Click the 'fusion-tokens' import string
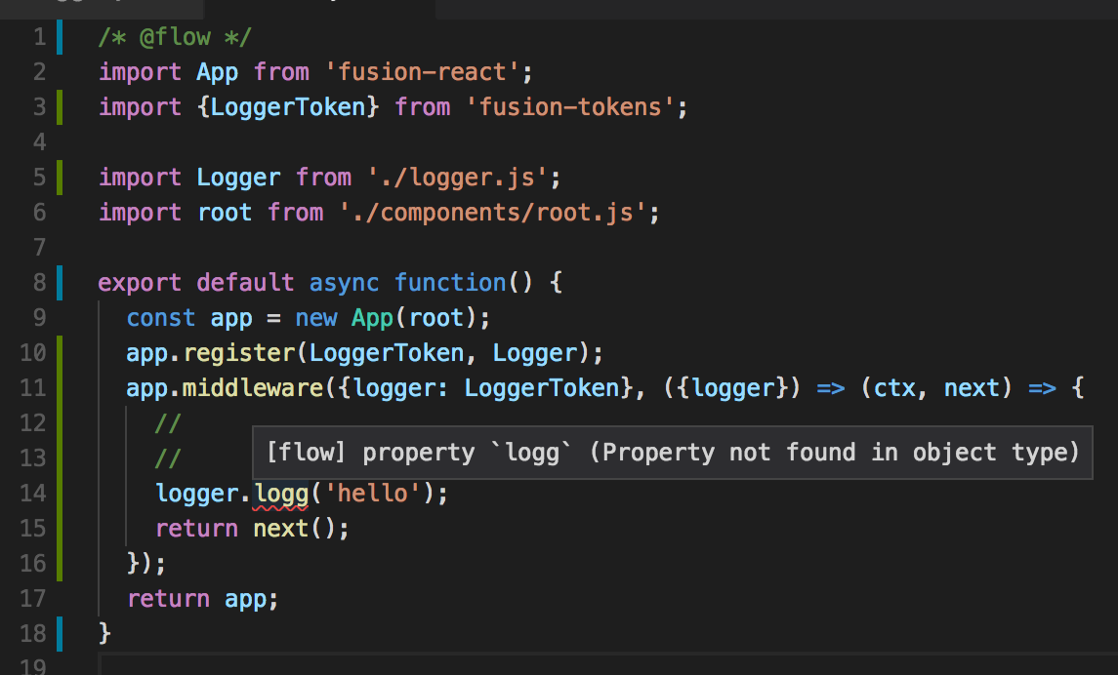 (569, 106)
